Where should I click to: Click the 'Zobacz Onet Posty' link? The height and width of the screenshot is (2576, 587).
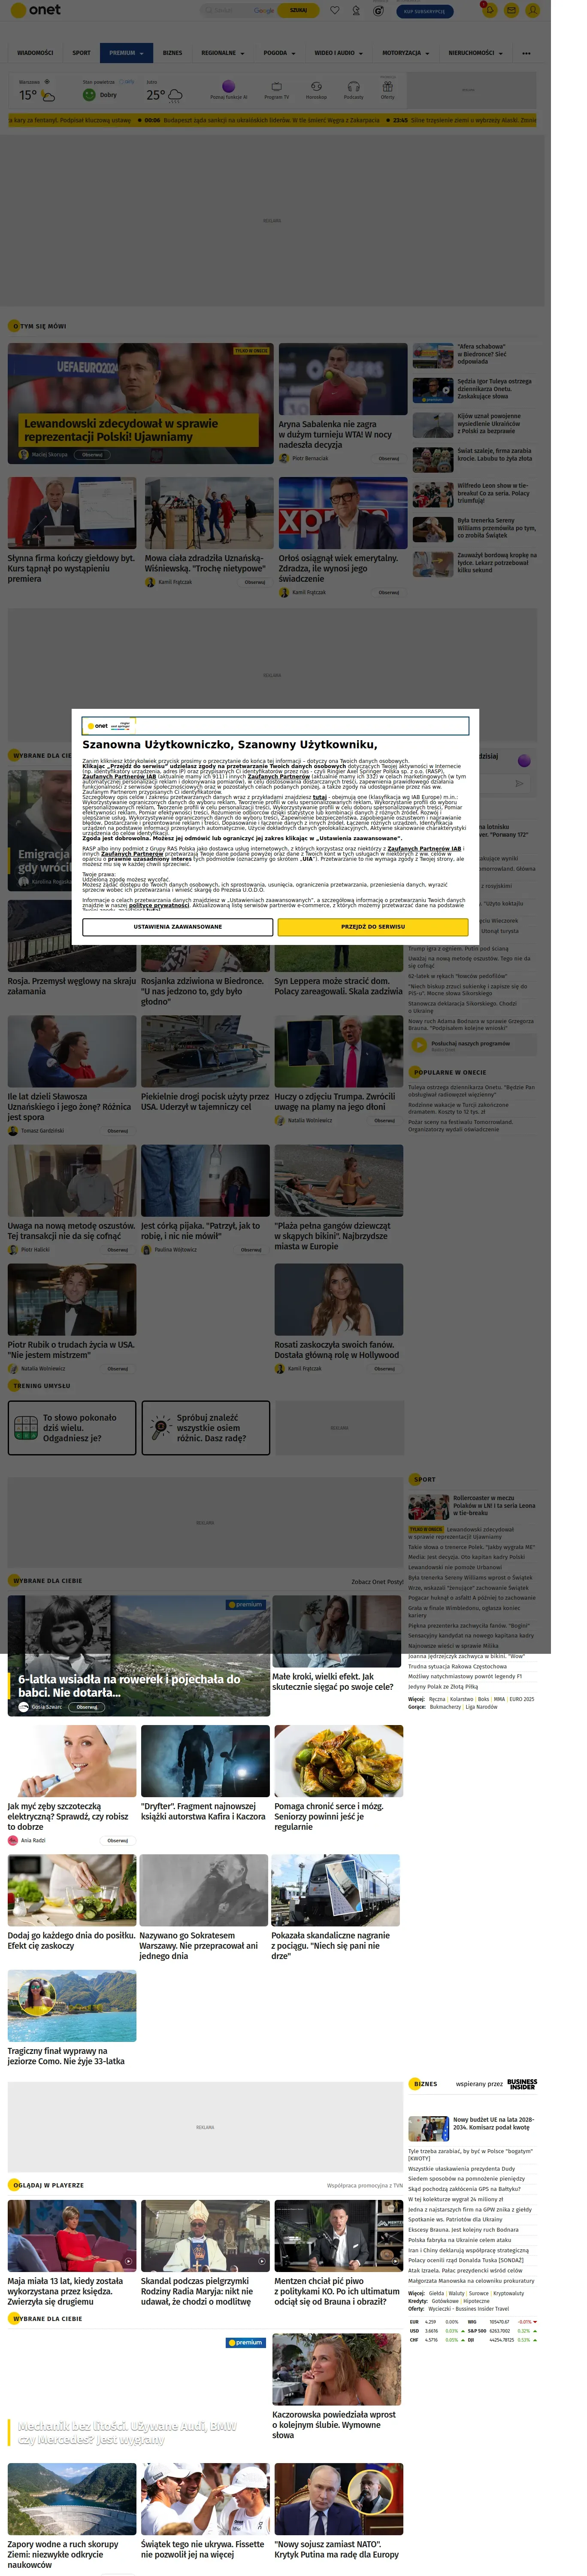377,1582
